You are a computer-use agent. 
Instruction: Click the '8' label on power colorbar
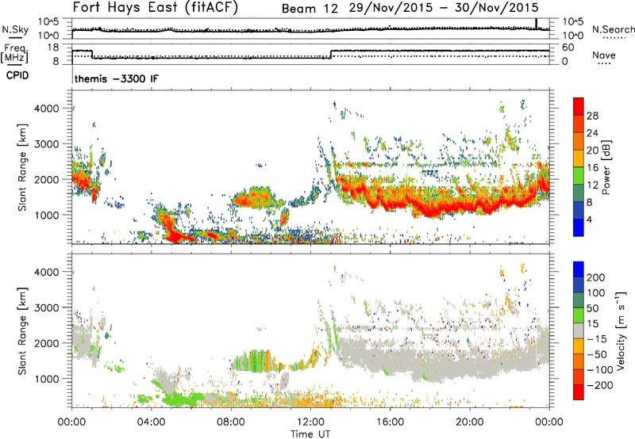589,202
